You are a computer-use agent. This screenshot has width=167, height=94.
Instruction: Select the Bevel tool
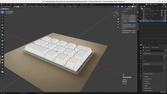(x=2, y=48)
